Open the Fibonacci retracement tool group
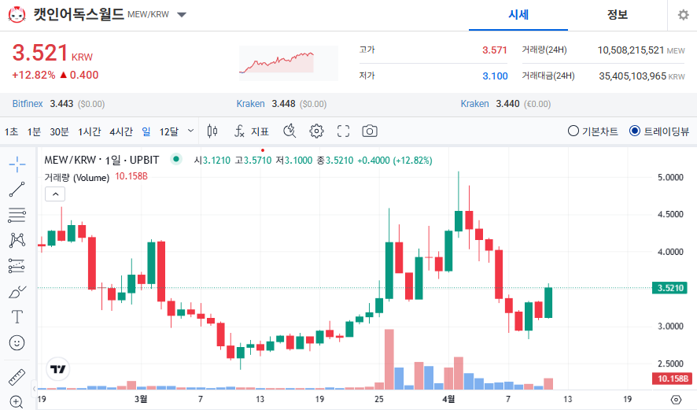Viewport: 697px width, 410px height. pos(17,215)
